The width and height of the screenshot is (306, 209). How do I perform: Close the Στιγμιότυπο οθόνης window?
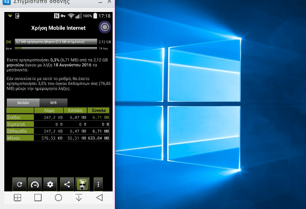110,2
